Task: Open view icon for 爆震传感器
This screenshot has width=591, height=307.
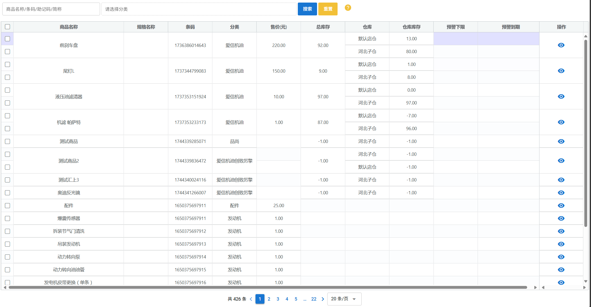Action: (x=561, y=218)
